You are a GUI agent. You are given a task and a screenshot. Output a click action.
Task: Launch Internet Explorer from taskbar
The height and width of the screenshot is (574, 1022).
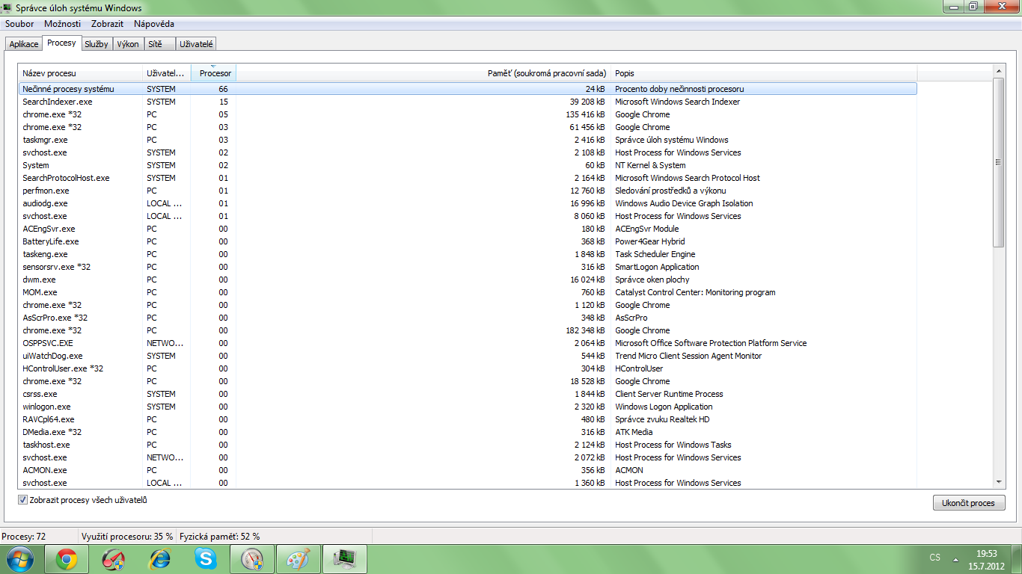click(x=159, y=558)
